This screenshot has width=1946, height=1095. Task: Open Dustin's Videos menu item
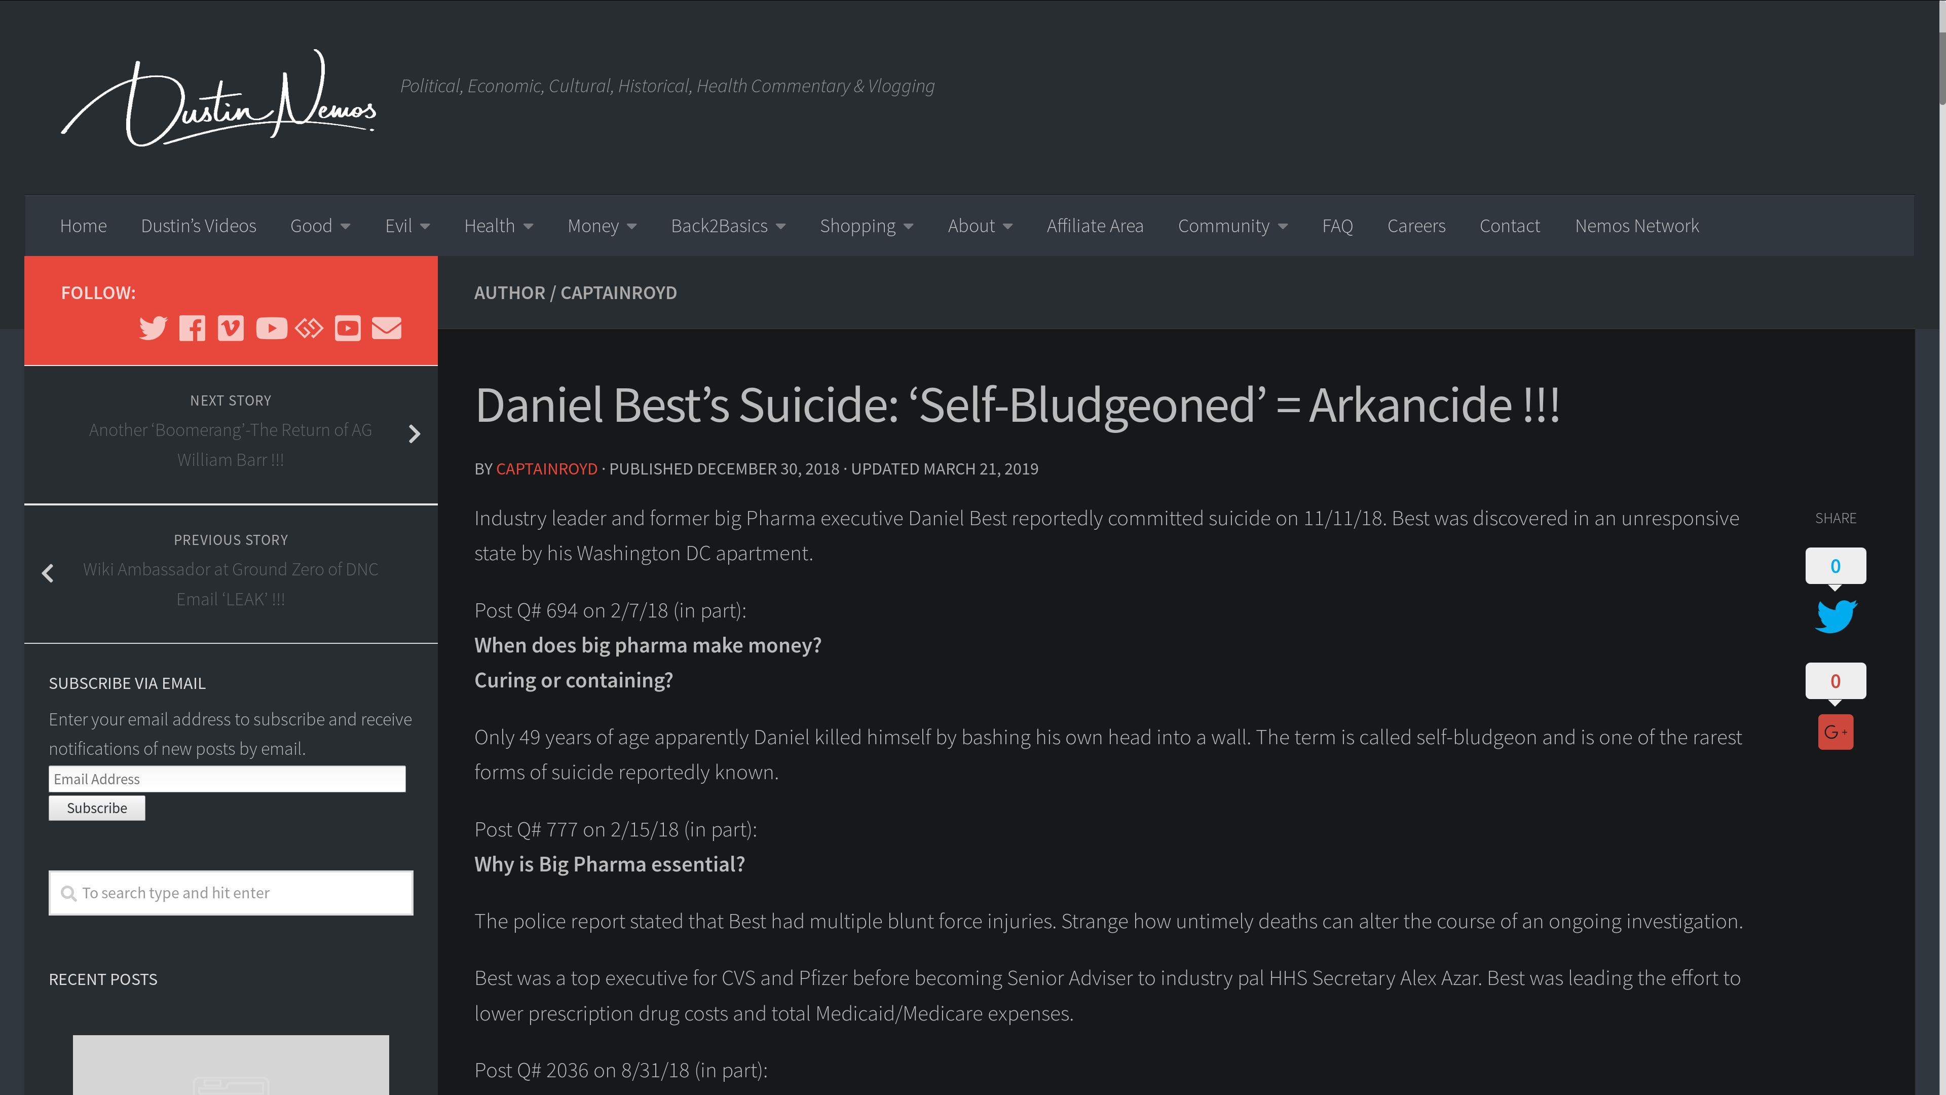(199, 226)
